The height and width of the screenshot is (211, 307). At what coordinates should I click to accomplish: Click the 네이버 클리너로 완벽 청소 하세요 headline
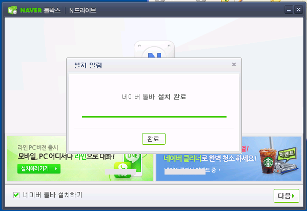point(210,158)
